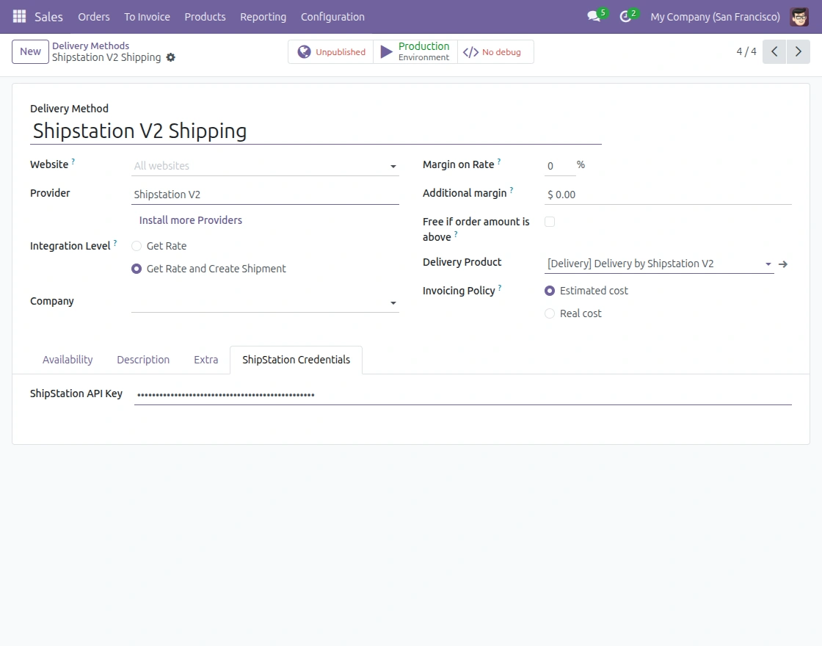The width and height of the screenshot is (822, 646).
Task: Open the Activities notifications panel
Action: 625,16
